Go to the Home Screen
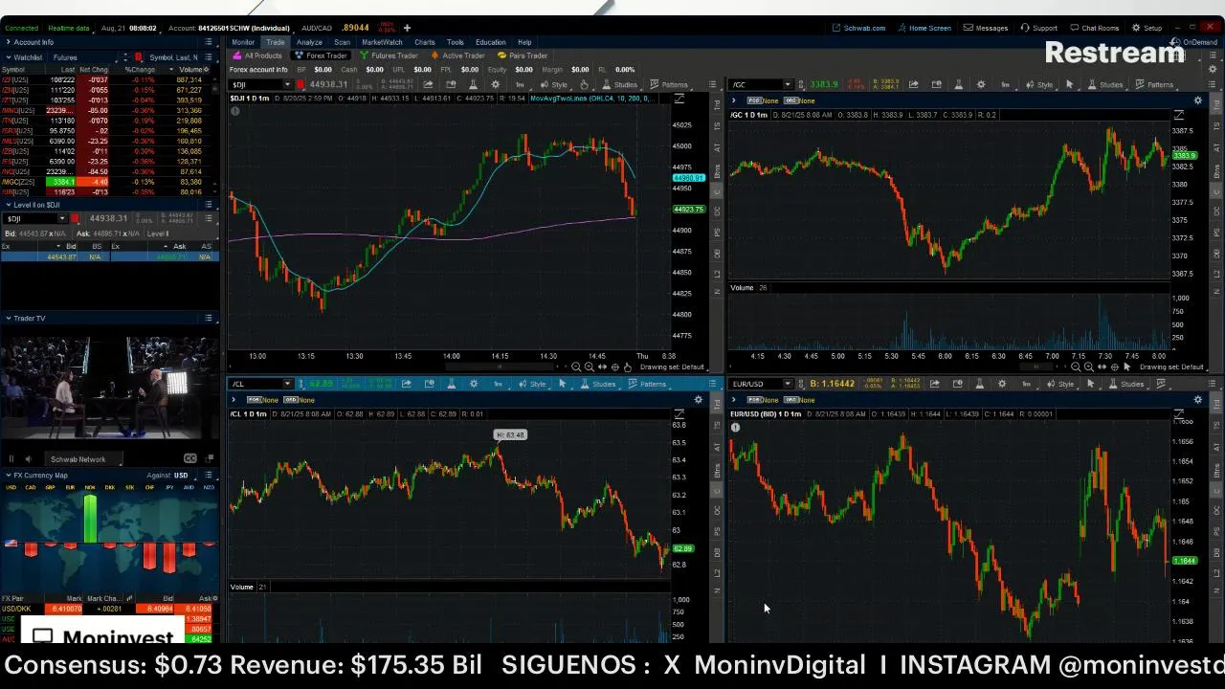Image resolution: width=1225 pixels, height=689 pixels. coord(924,28)
